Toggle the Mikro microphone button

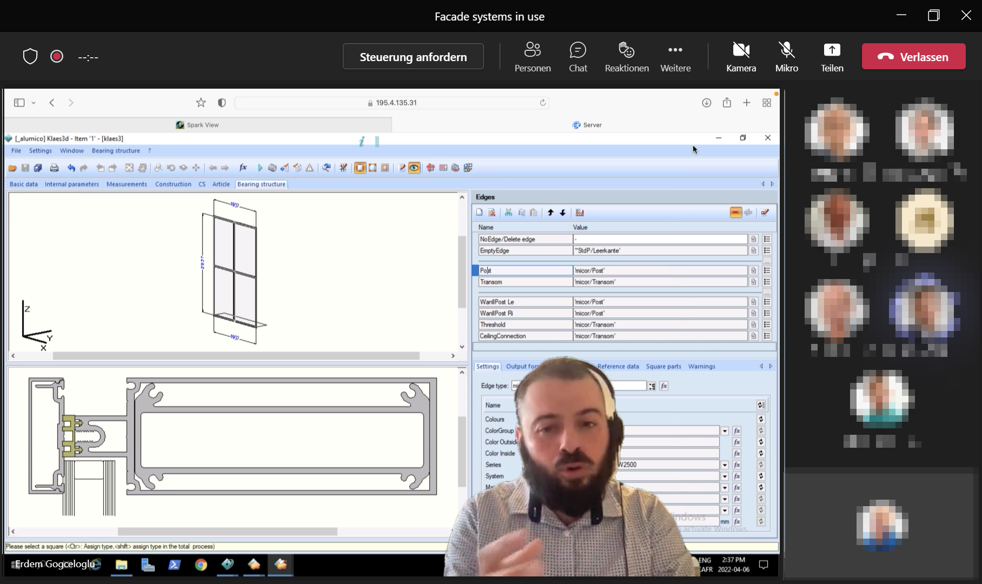786,57
